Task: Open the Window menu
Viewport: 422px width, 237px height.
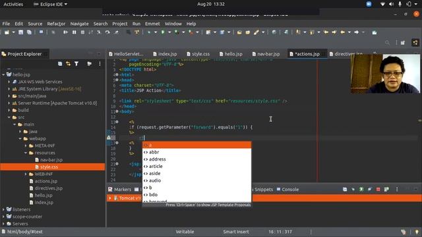Action: pos(173,24)
